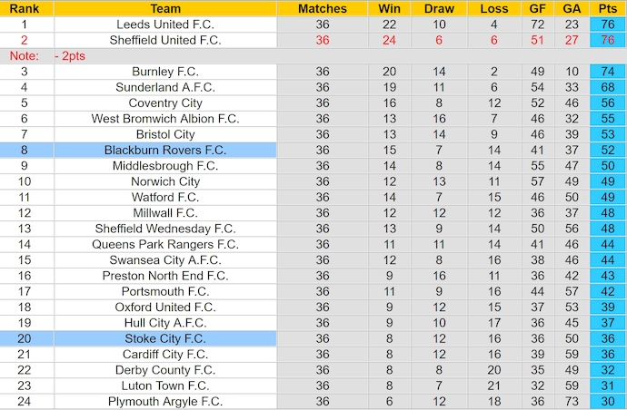Select the highlighted Blackburn Rovers F.C. row
627x410 pixels.
click(165, 151)
